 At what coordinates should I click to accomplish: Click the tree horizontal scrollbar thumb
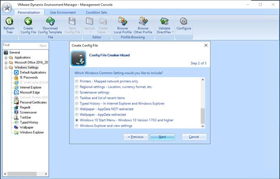click(22, 174)
